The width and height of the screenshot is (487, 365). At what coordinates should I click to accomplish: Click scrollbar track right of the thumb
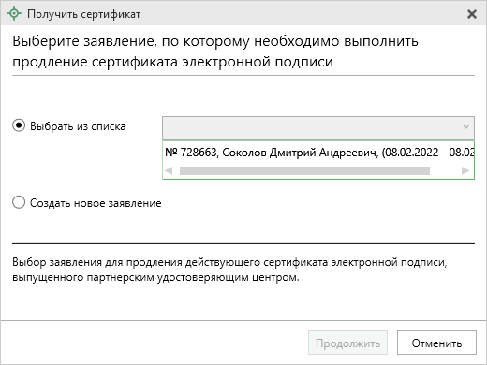pos(445,170)
